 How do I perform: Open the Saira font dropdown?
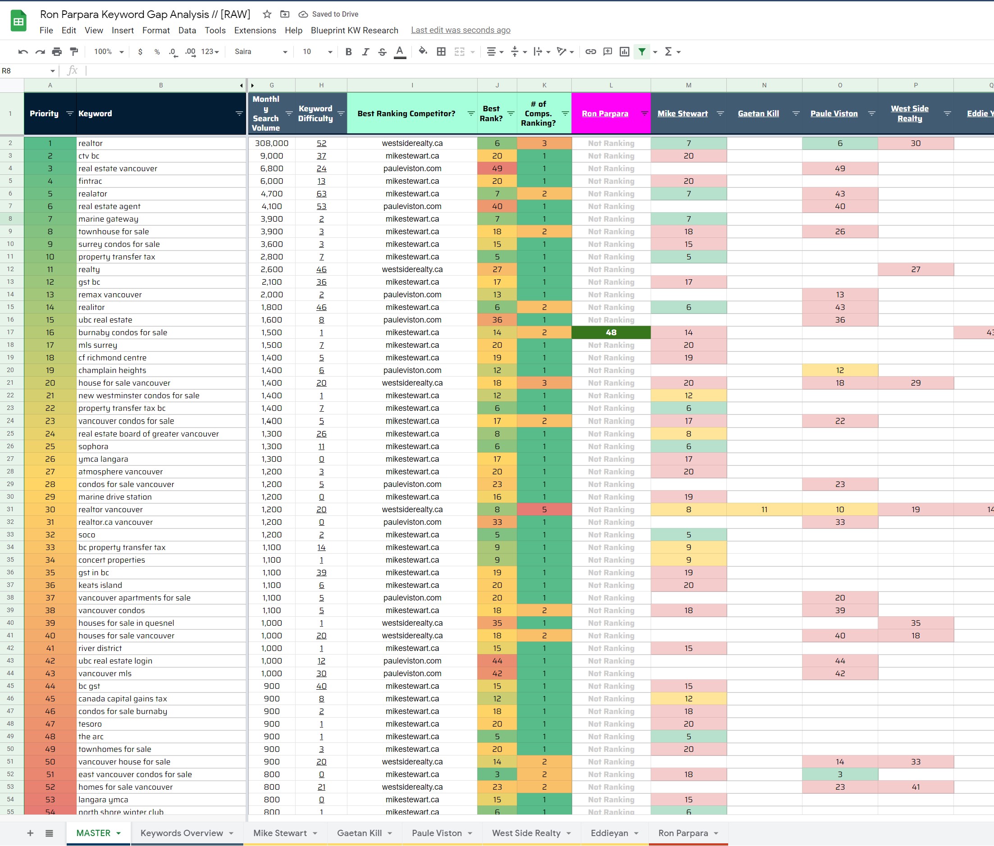(260, 52)
